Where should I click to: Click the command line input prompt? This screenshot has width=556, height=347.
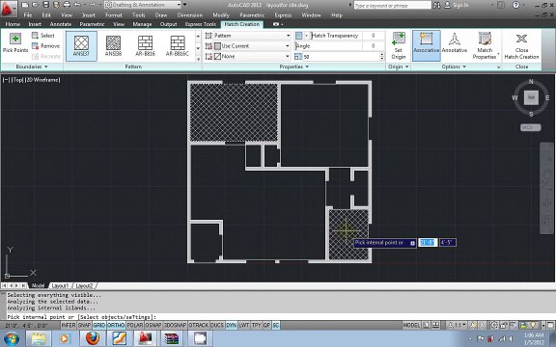(280, 317)
